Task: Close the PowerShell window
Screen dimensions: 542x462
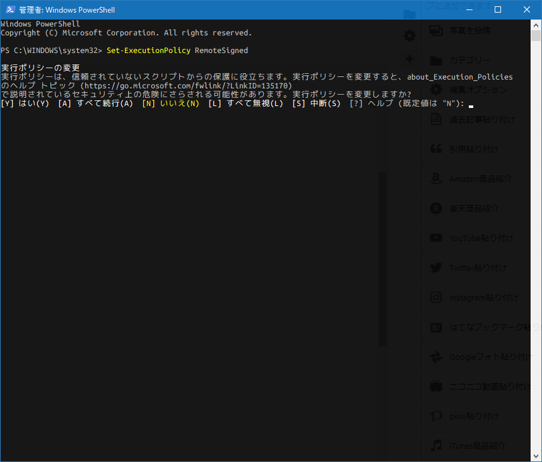Action: 526,9
